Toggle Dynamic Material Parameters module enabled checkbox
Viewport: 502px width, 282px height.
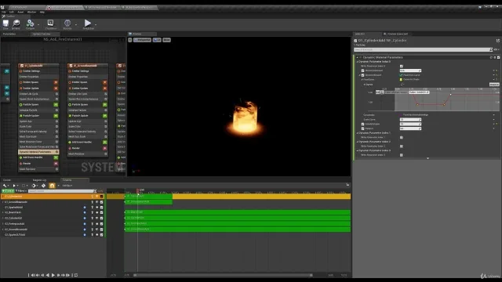pyautogui.click(x=498, y=57)
